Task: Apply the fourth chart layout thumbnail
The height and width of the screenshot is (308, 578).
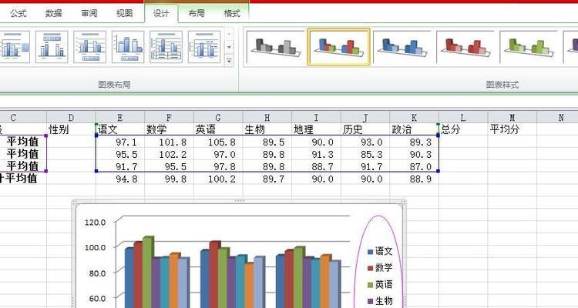Action: pos(128,47)
